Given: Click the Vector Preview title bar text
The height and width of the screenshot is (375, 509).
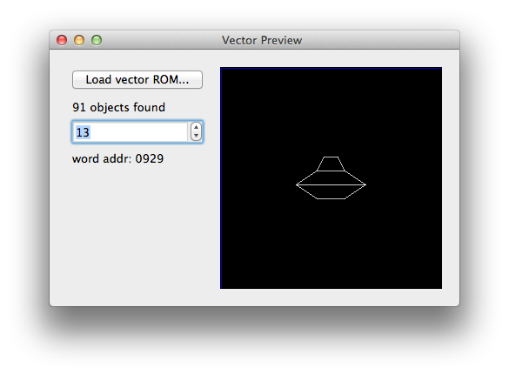Looking at the screenshot, I should (262, 41).
